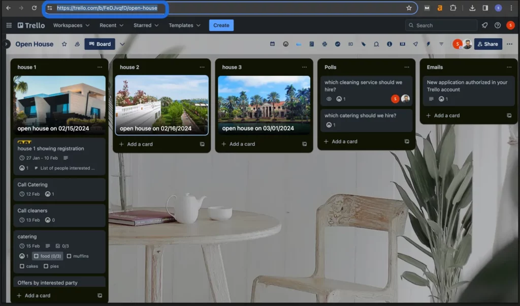Click the blue cloud power-up icon
Image resolution: width=520 pixels, height=306 pixels.
pos(299,44)
